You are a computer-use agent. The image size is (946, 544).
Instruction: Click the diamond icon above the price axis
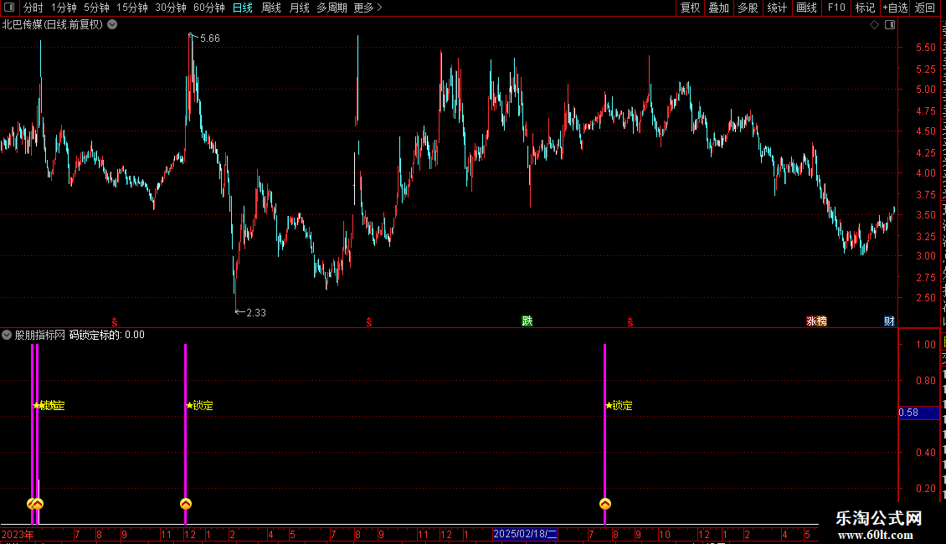[x=874, y=25]
